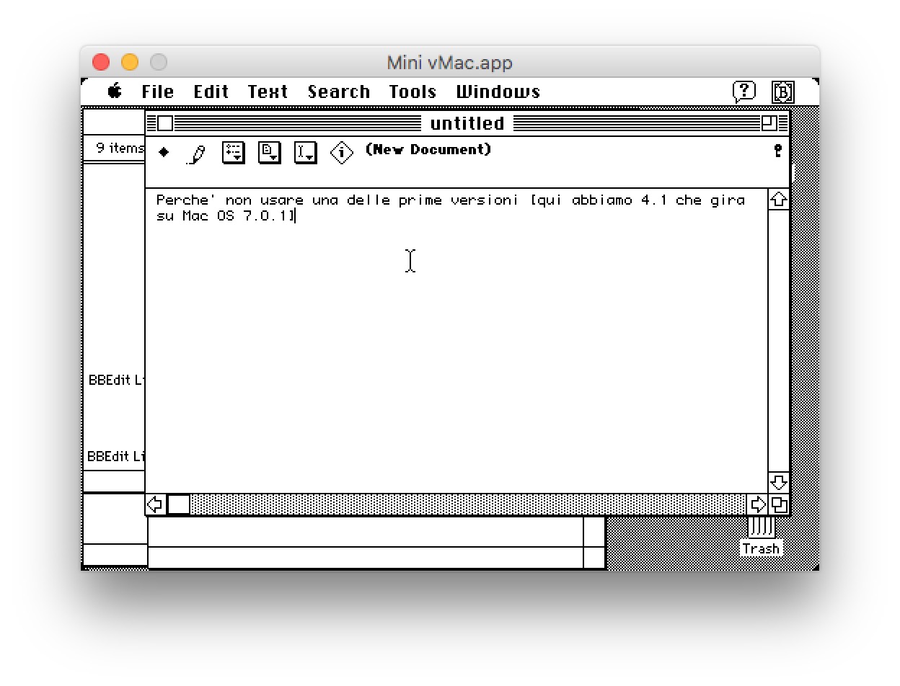
Task: Click the vertical scrollbar up arrow
Action: click(779, 200)
